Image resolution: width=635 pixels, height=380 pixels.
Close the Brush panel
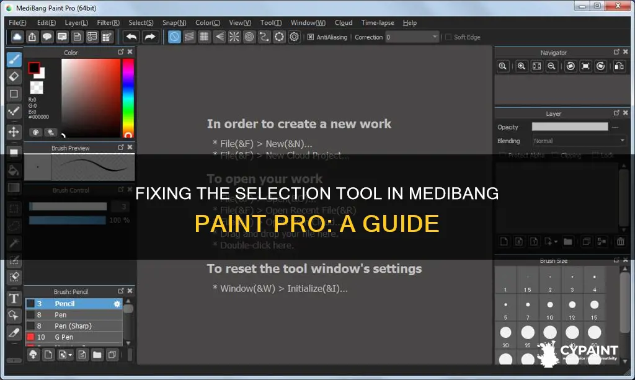[x=130, y=291]
